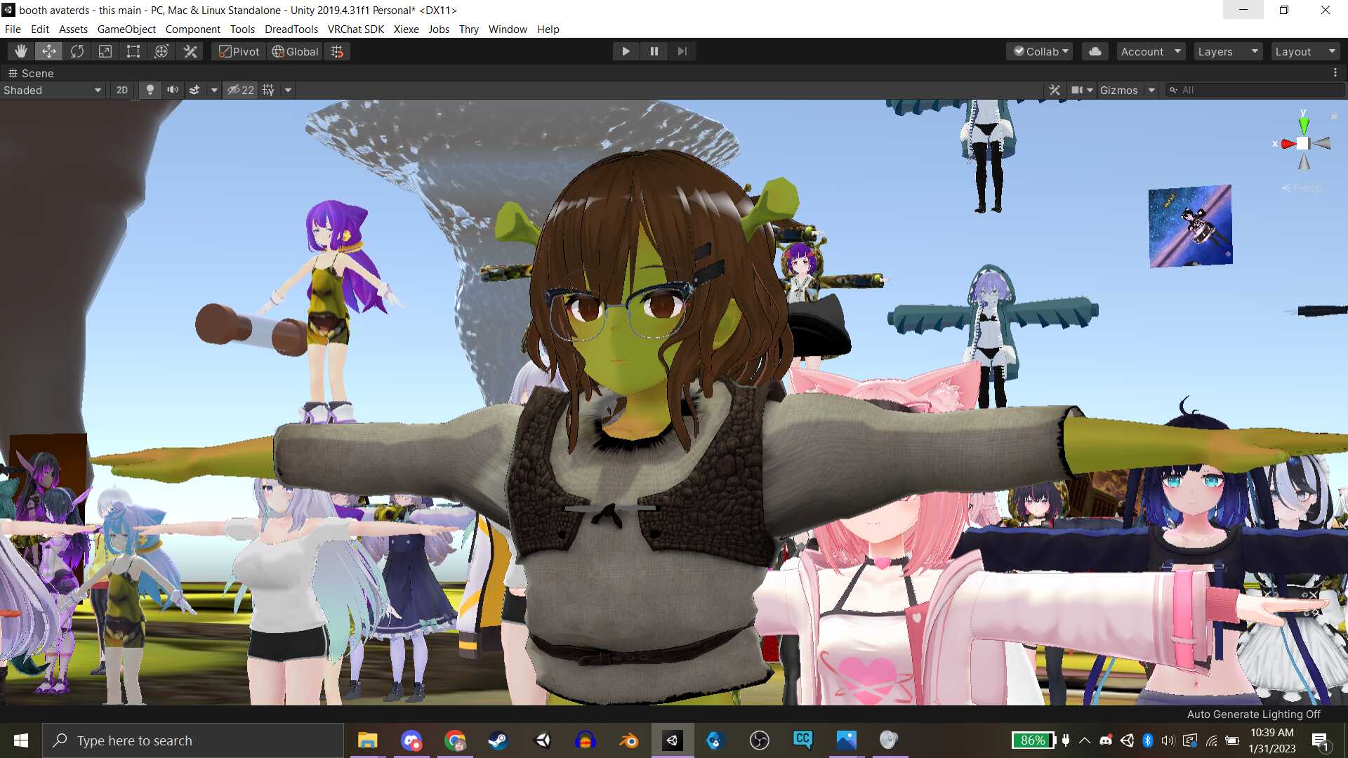Click the Play button
The height and width of the screenshot is (758, 1348).
tap(626, 51)
